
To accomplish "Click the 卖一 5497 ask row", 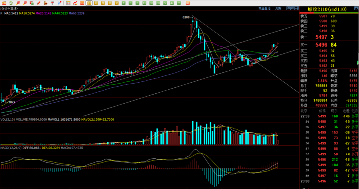I will 329,37.
